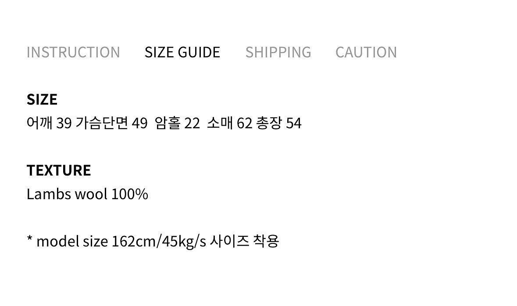
Task: Click the total length 총장 54
Action: (279, 123)
